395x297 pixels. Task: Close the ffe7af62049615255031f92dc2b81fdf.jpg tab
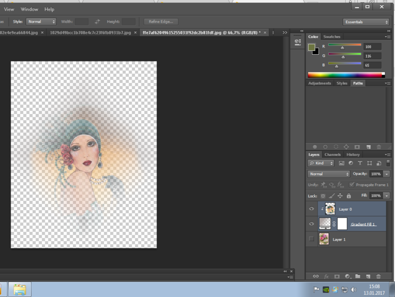(x=265, y=33)
